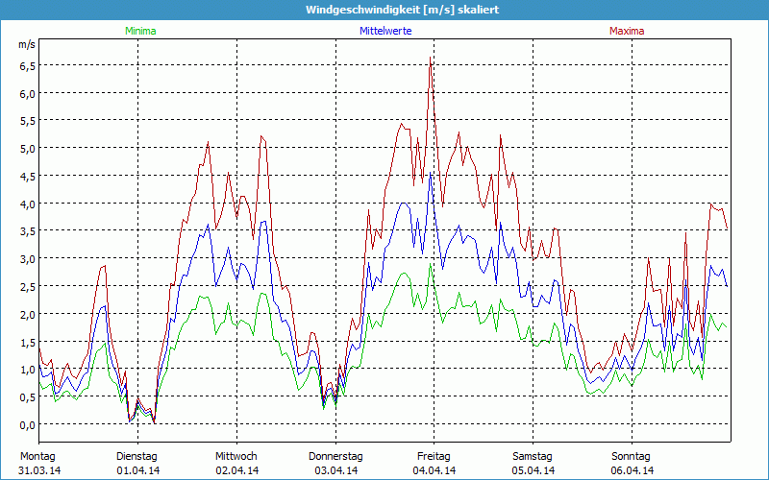
Task: Click the 0,5 y-axis value
Action: pyautogui.click(x=27, y=396)
